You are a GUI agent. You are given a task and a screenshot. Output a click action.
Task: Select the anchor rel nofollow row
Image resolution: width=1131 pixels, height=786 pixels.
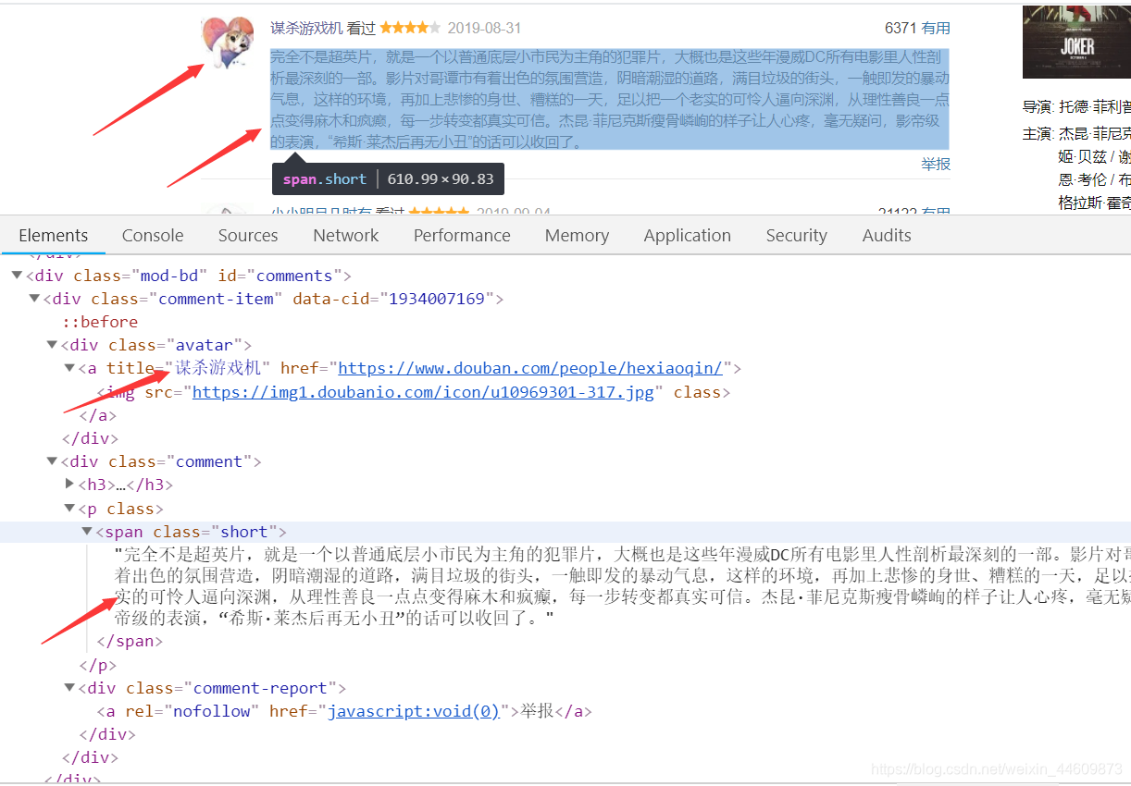(x=344, y=711)
